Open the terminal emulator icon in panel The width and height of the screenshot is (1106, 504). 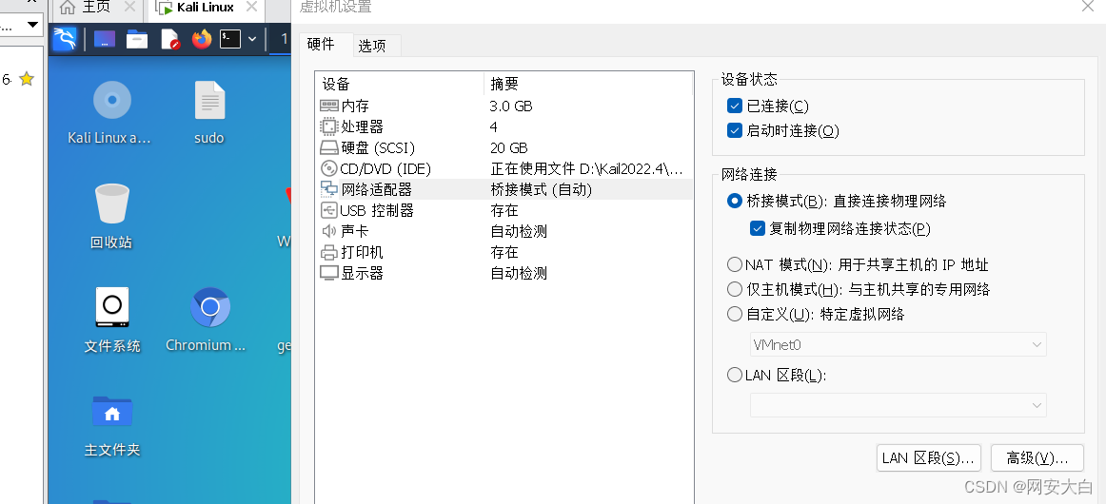230,39
